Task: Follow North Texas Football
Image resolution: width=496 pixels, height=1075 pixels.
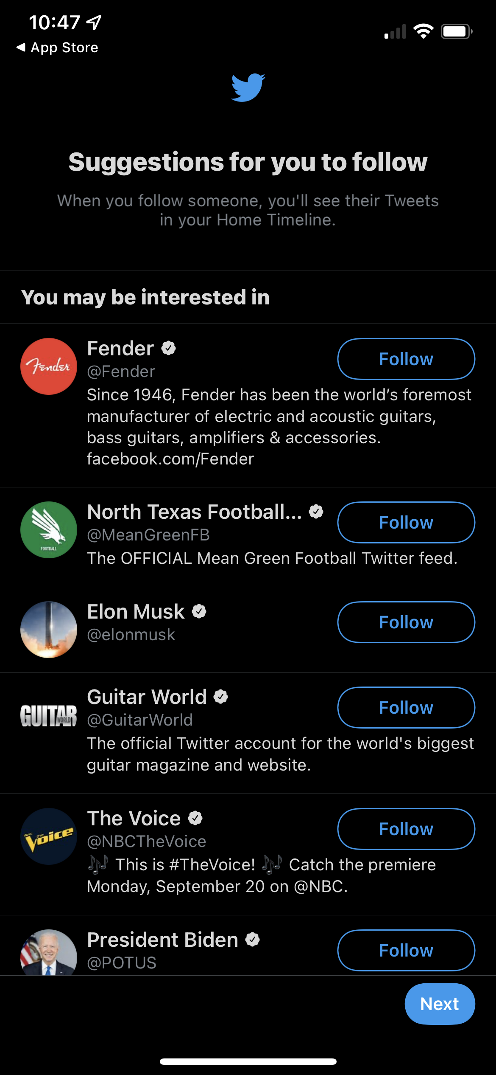Action: [406, 523]
